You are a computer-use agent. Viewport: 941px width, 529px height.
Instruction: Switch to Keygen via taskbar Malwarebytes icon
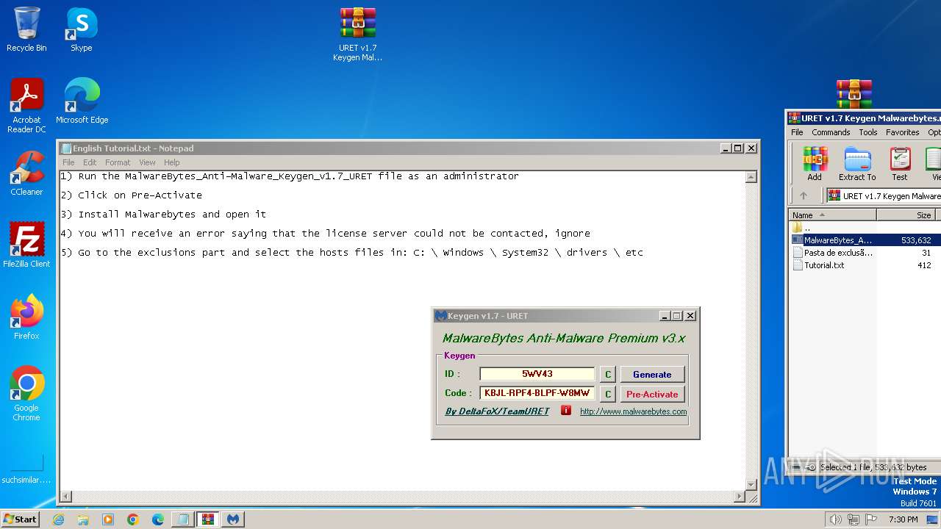[233, 519]
